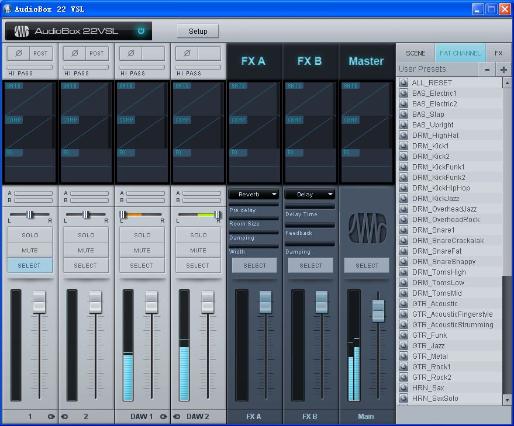
Task: Click the FX A level fader handle
Action: (x=265, y=302)
